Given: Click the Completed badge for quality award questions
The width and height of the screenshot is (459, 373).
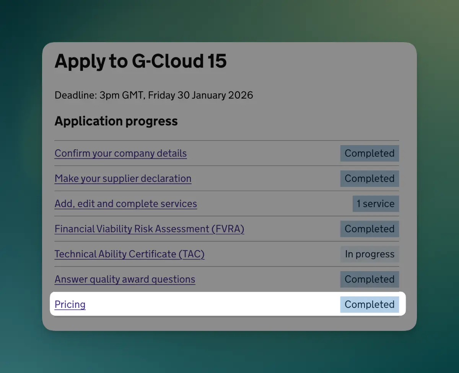Looking at the screenshot, I should [x=369, y=280].
